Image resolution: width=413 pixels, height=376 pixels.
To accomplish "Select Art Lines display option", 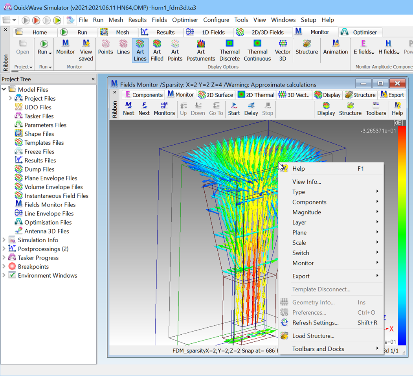I will tap(140, 50).
